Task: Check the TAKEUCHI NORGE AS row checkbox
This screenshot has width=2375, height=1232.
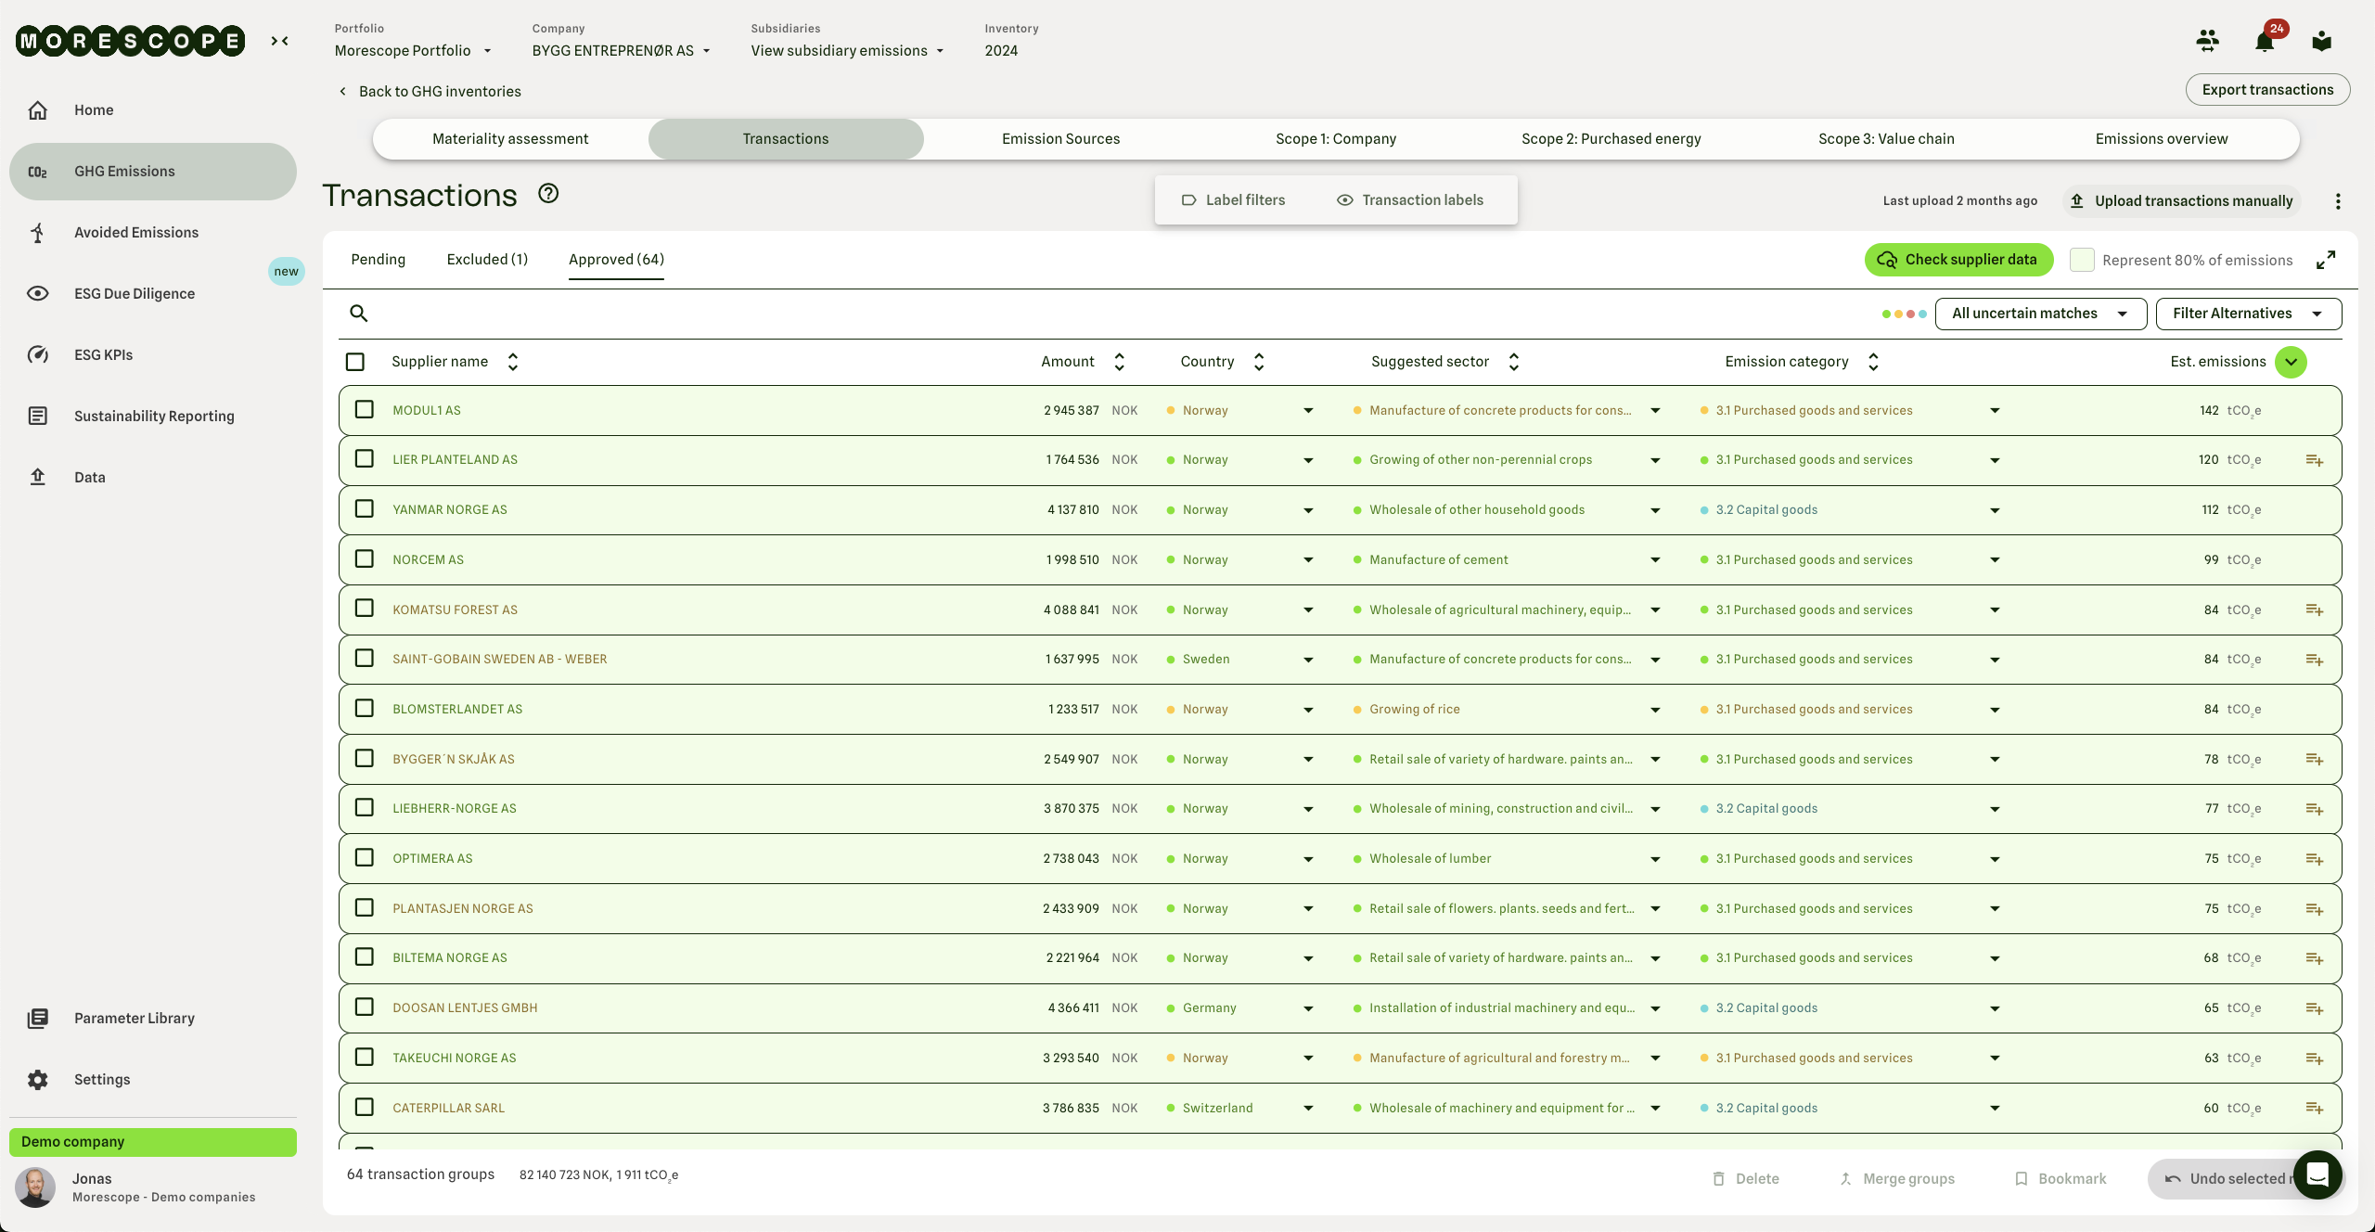Action: click(x=365, y=1057)
